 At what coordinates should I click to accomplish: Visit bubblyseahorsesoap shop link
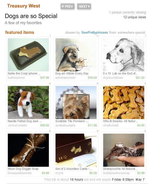pos(116,173)
